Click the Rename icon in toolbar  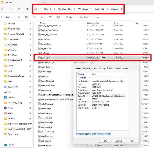click(43, 17)
